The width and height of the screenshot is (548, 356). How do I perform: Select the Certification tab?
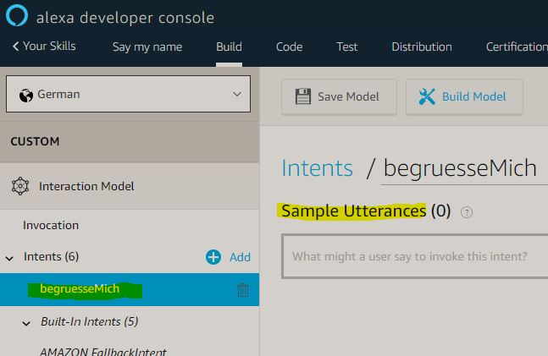point(516,47)
